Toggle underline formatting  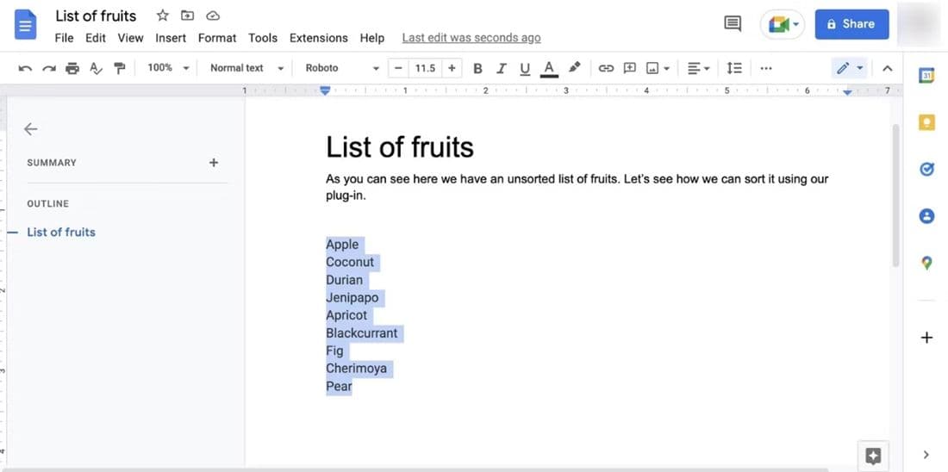point(524,68)
